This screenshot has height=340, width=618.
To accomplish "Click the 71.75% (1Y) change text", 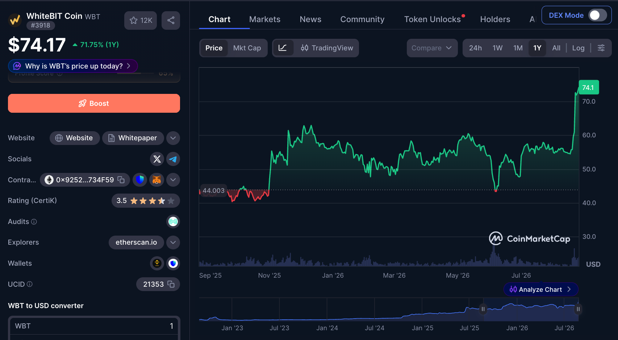I will [96, 45].
